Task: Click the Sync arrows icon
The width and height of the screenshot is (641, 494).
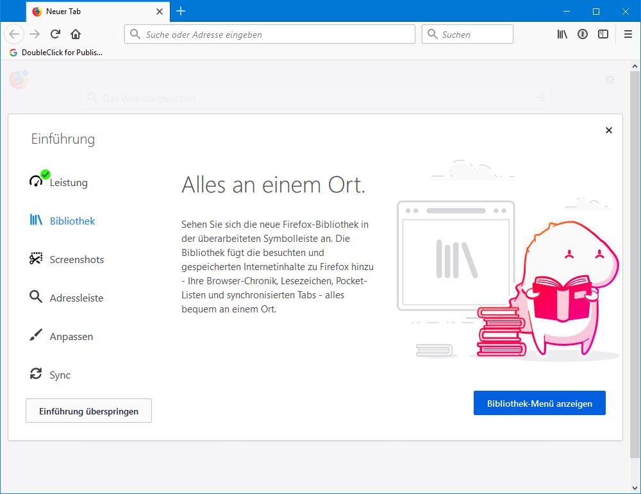Action: pos(36,373)
